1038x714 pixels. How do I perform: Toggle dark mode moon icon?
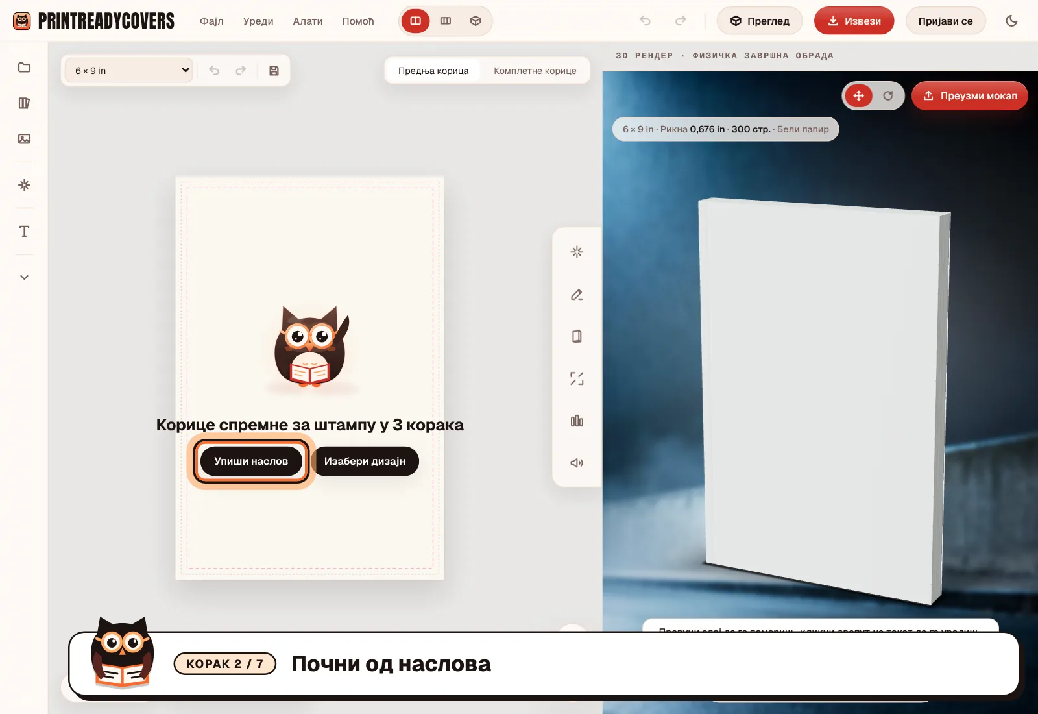[1011, 21]
